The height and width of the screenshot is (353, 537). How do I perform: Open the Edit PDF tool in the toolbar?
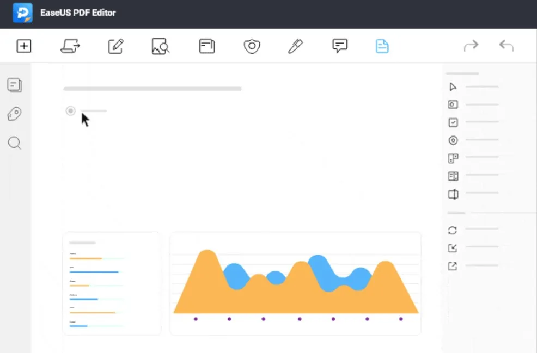pos(115,46)
